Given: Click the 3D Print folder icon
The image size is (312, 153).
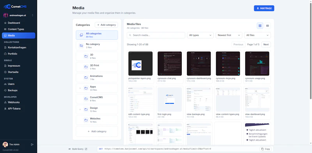Looking at the screenshot, I should tap(86, 67).
